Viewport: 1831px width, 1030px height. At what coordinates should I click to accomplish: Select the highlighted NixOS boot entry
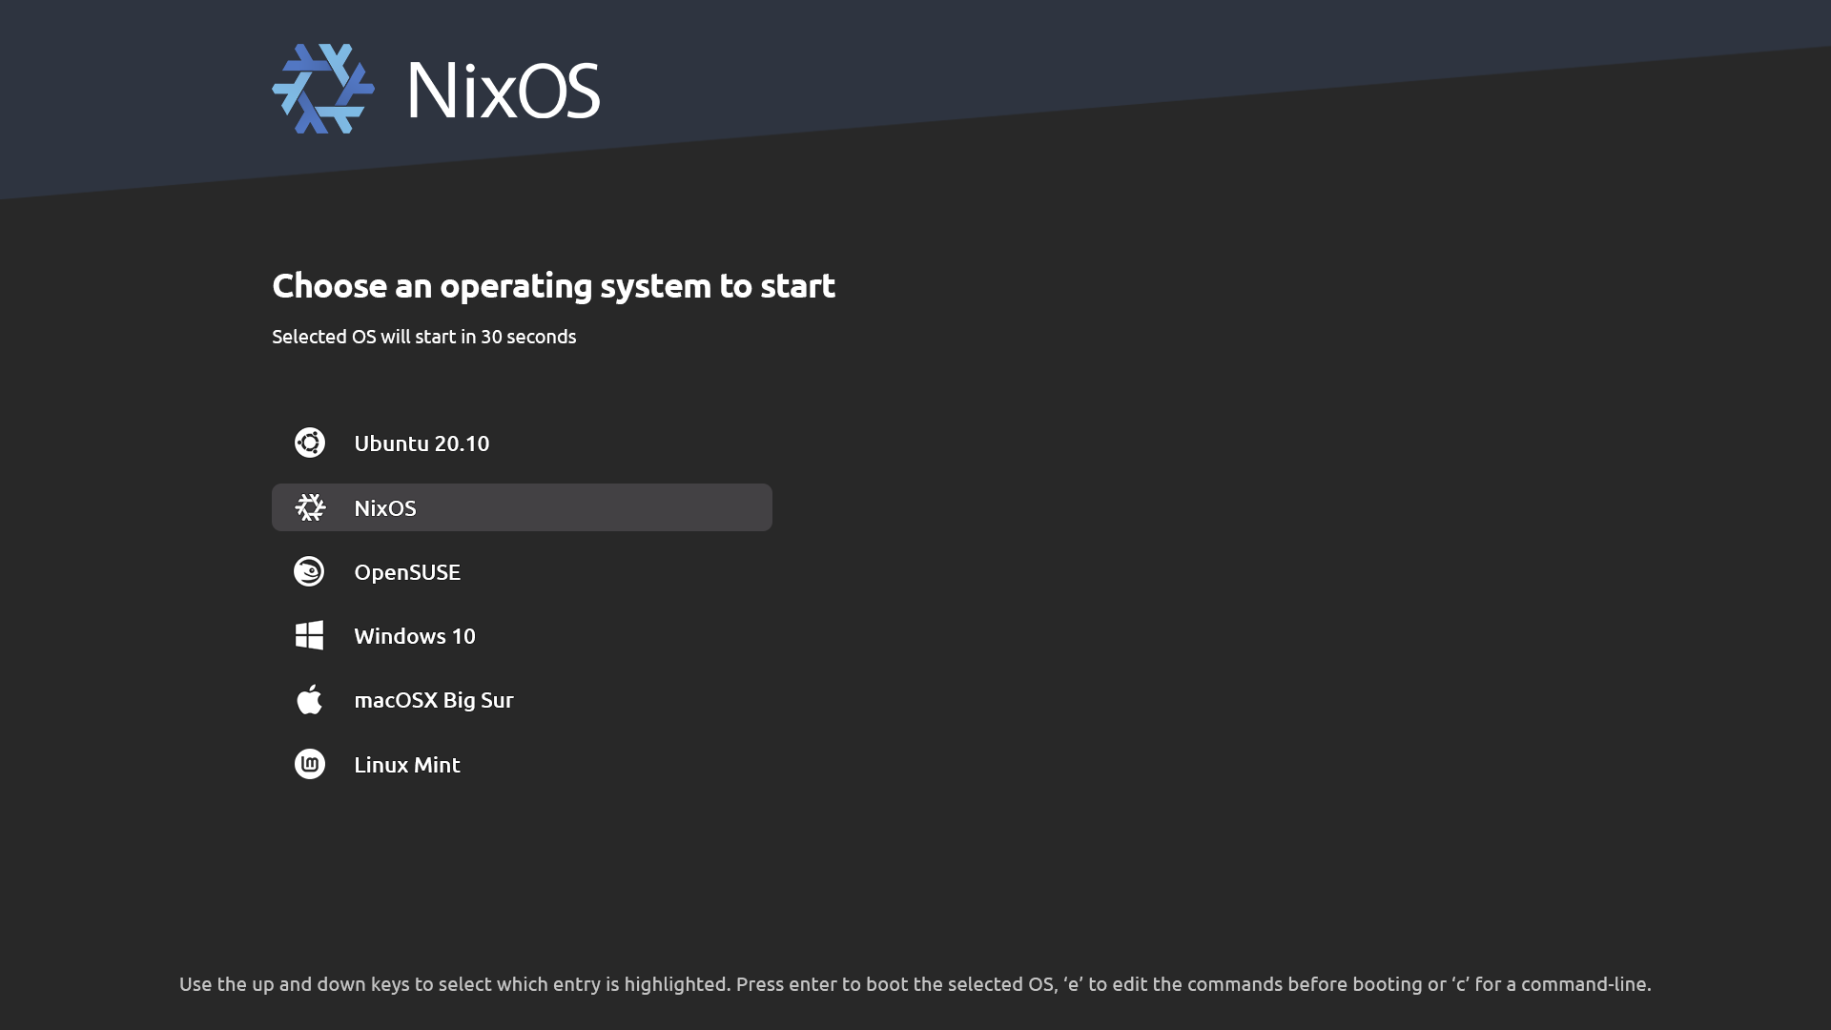click(x=522, y=507)
